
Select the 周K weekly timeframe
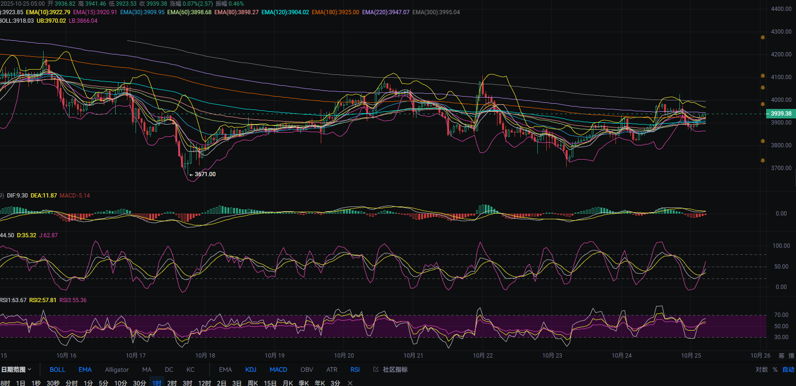pyautogui.click(x=253, y=383)
